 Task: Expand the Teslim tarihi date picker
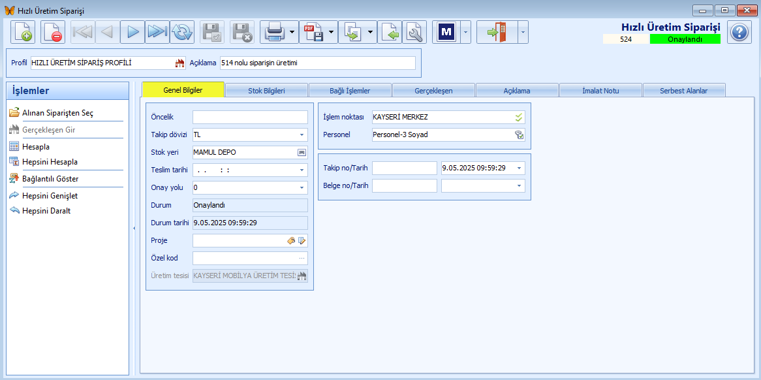click(302, 170)
